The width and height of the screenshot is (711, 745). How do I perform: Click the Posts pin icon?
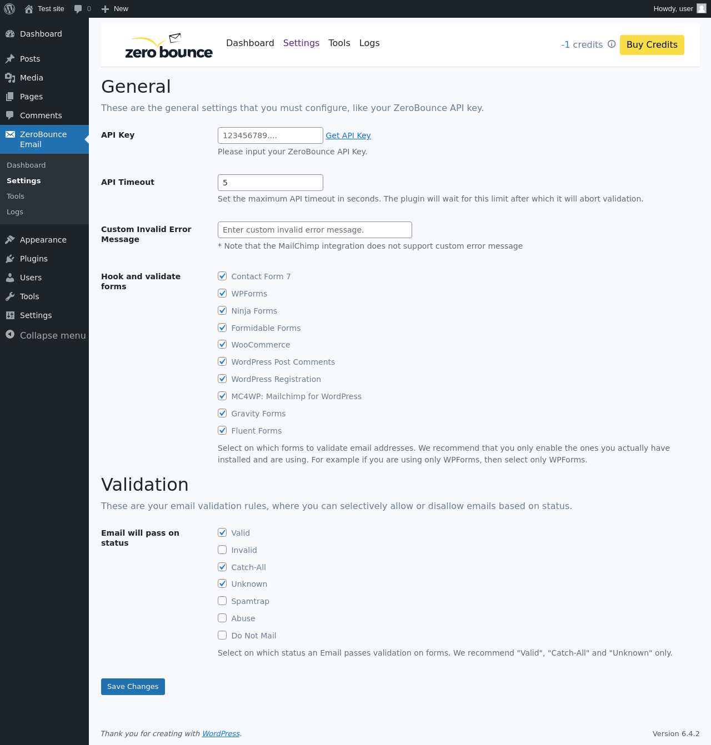(10, 59)
